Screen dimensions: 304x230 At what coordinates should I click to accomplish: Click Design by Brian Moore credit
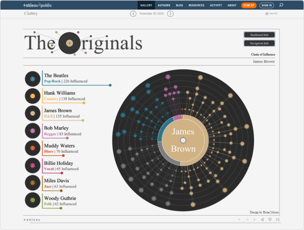(x=264, y=212)
